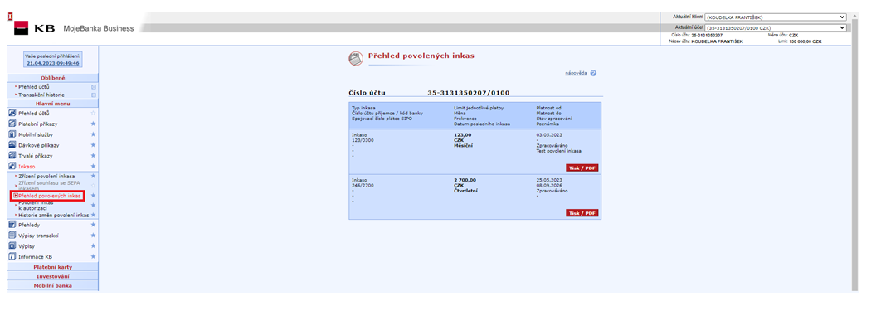Open Historie změn povolení inkas link

(54, 215)
